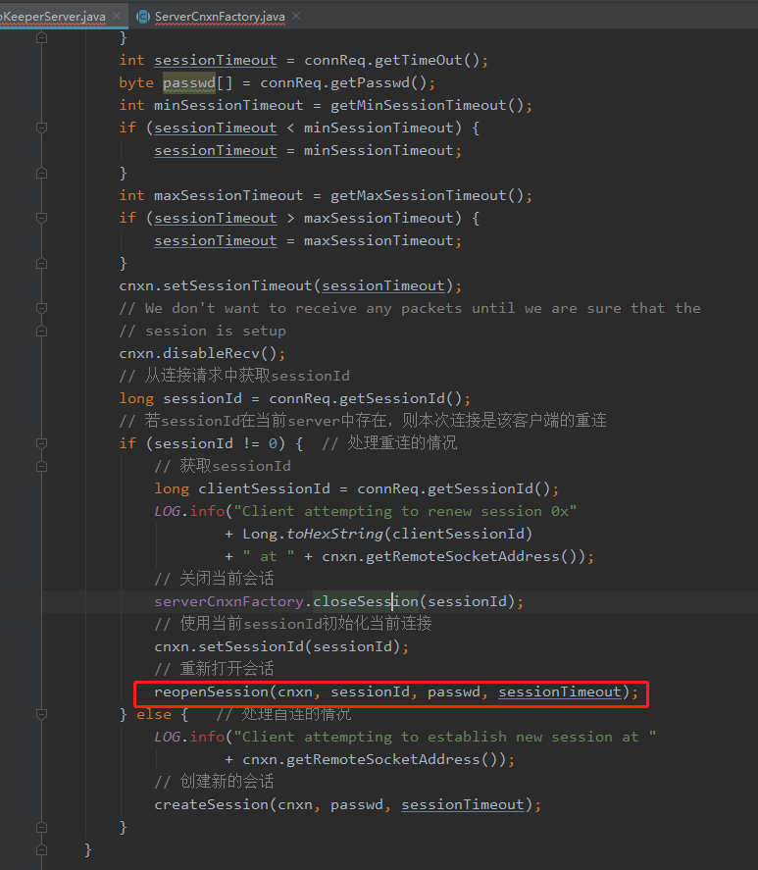Image resolution: width=758 pixels, height=870 pixels.
Task: Click fold marker at final method closing brace
Action: tap(41, 850)
